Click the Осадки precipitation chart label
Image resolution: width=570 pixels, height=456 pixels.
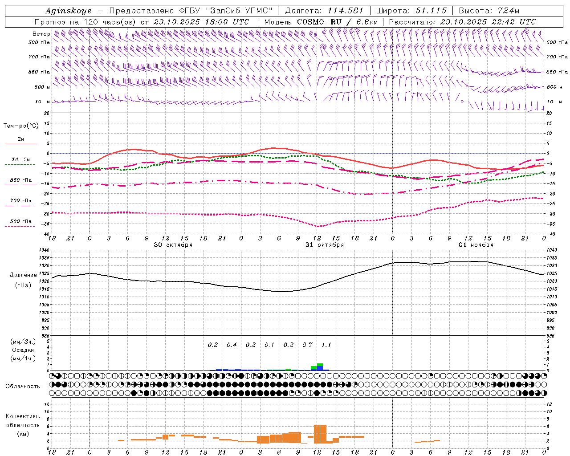tap(23, 350)
